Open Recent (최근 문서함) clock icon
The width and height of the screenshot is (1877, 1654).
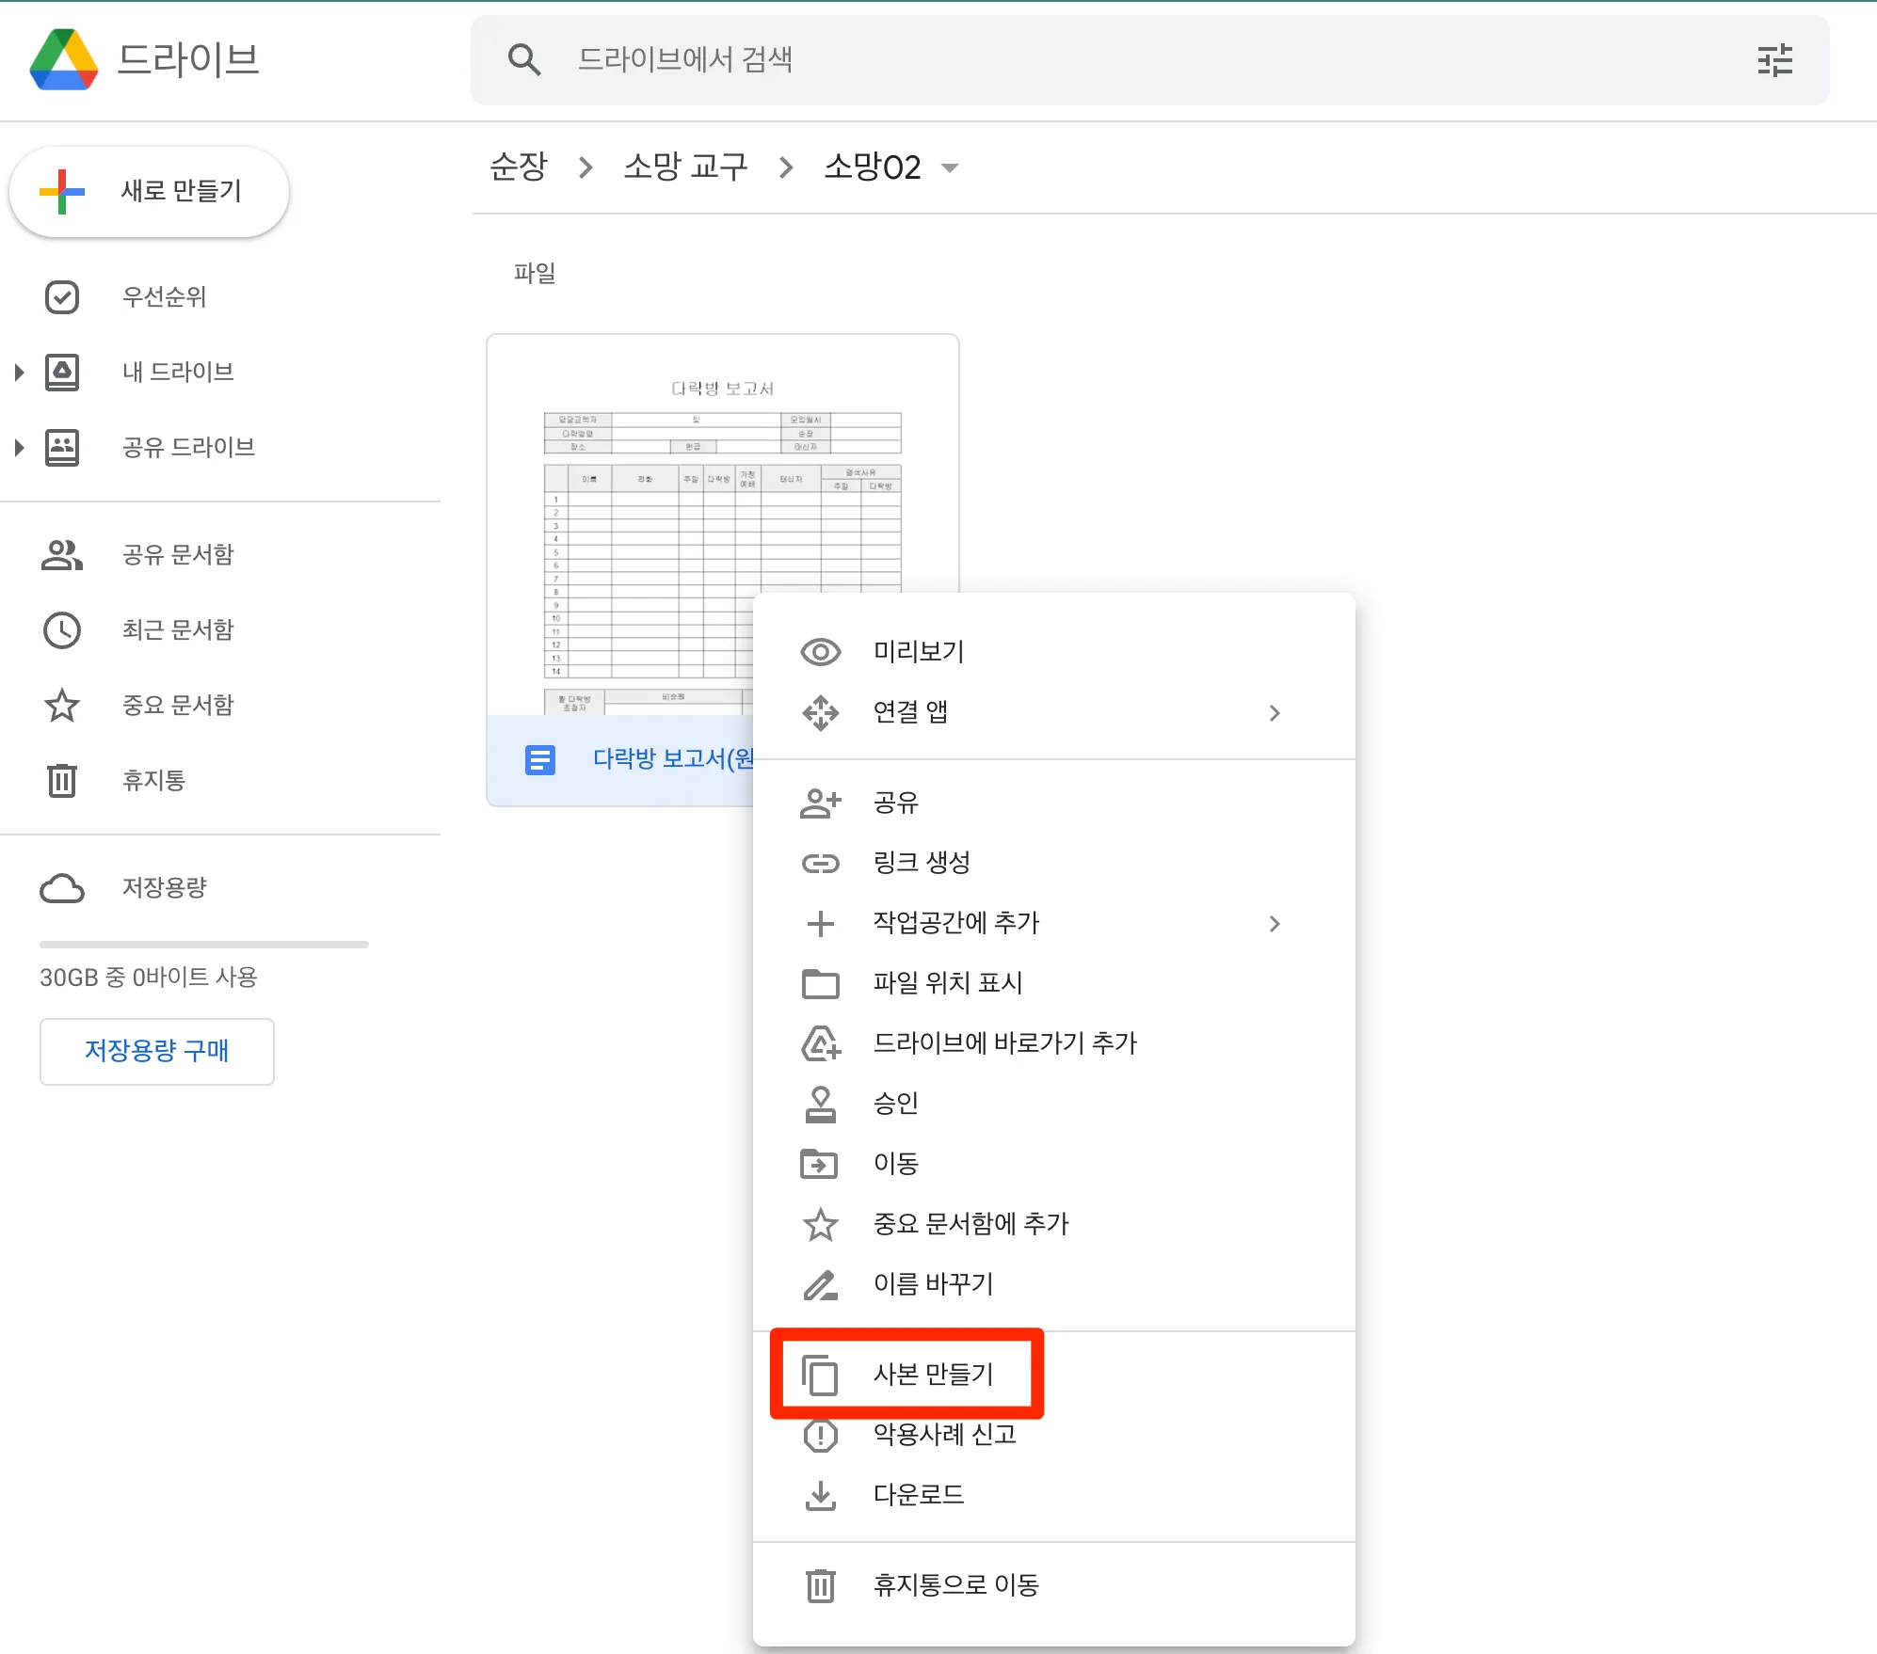point(62,629)
